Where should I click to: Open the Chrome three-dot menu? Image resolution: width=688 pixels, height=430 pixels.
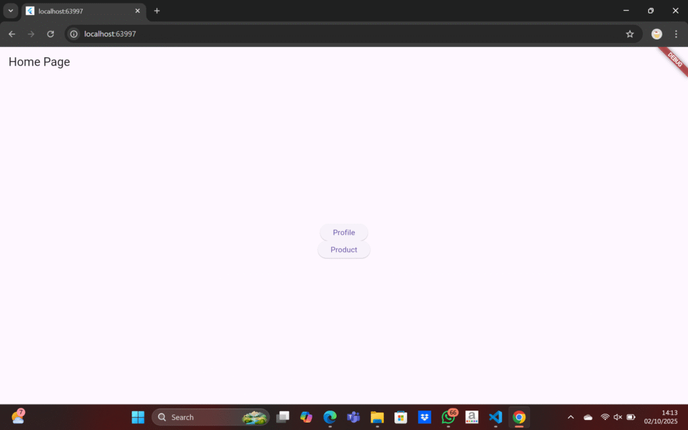[x=676, y=34]
